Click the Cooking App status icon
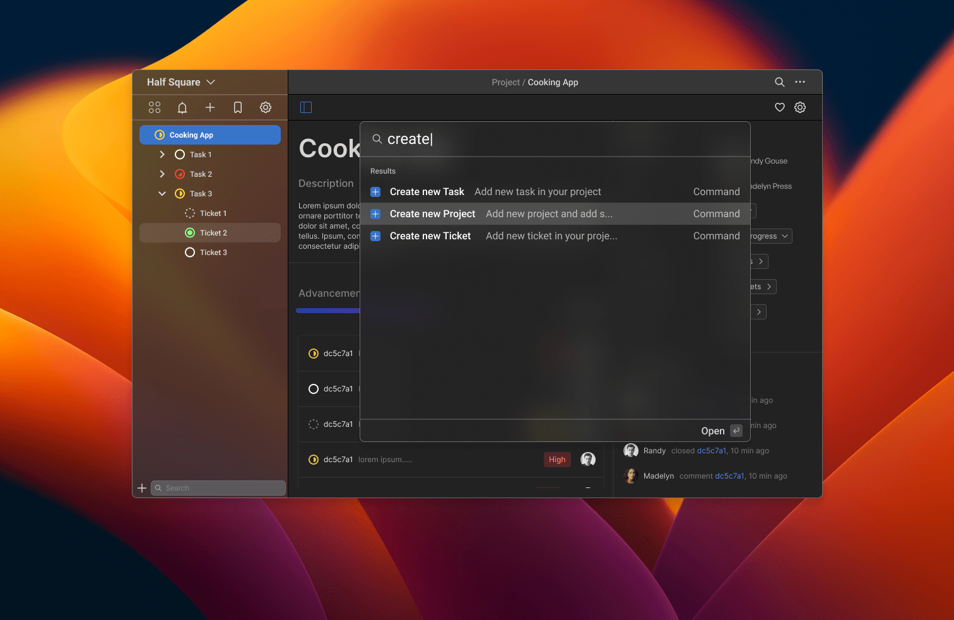954x620 pixels. tap(160, 135)
